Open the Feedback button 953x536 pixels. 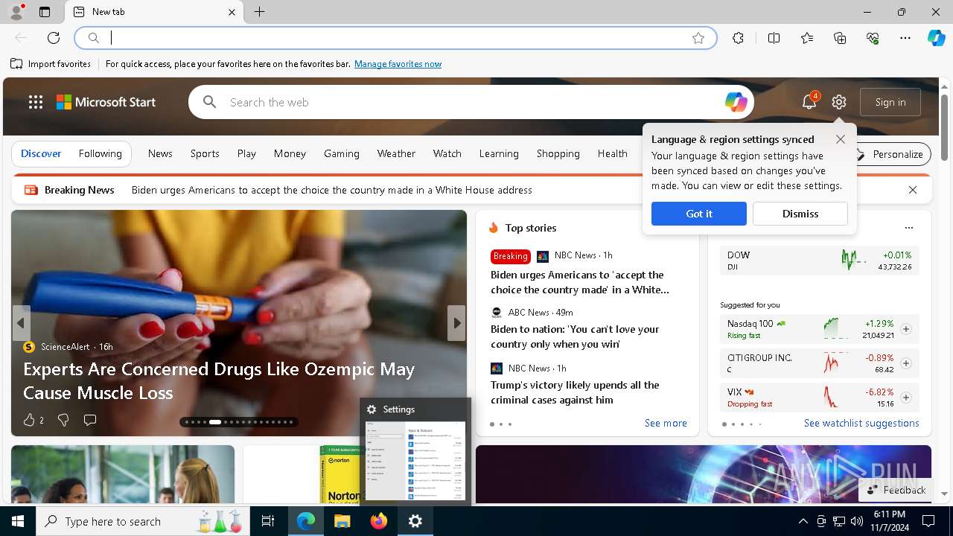896,490
